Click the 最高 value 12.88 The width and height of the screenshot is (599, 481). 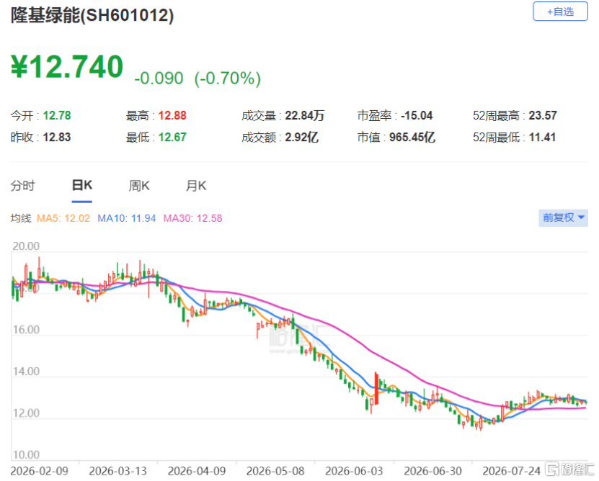click(172, 115)
